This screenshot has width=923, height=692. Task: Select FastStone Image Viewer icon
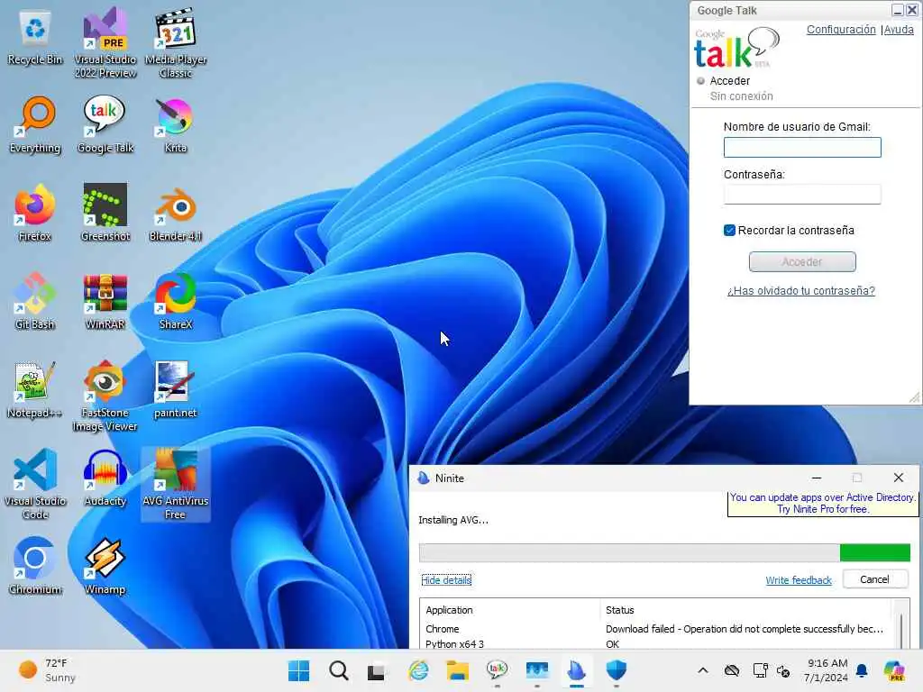(x=105, y=396)
